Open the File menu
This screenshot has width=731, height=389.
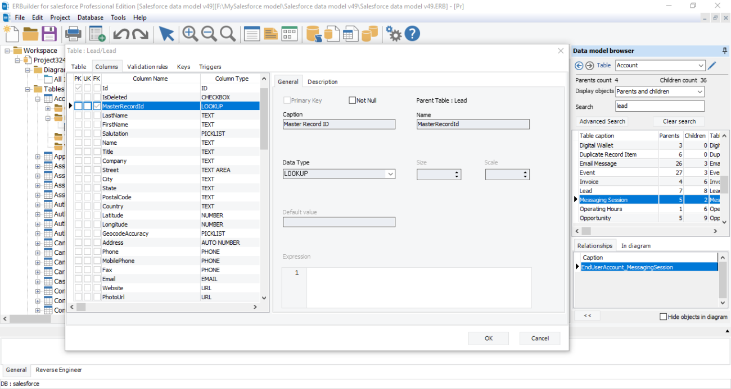tap(20, 17)
